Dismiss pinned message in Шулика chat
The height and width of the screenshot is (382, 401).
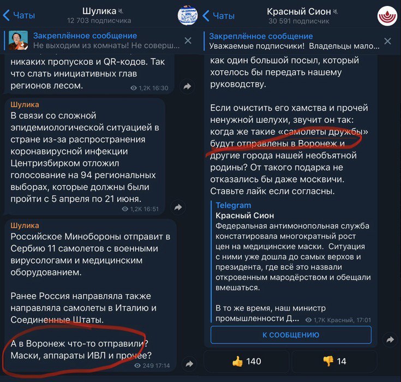point(188,40)
